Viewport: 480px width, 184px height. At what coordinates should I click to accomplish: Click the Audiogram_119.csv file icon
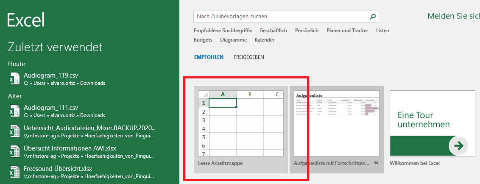pyautogui.click(x=14, y=79)
